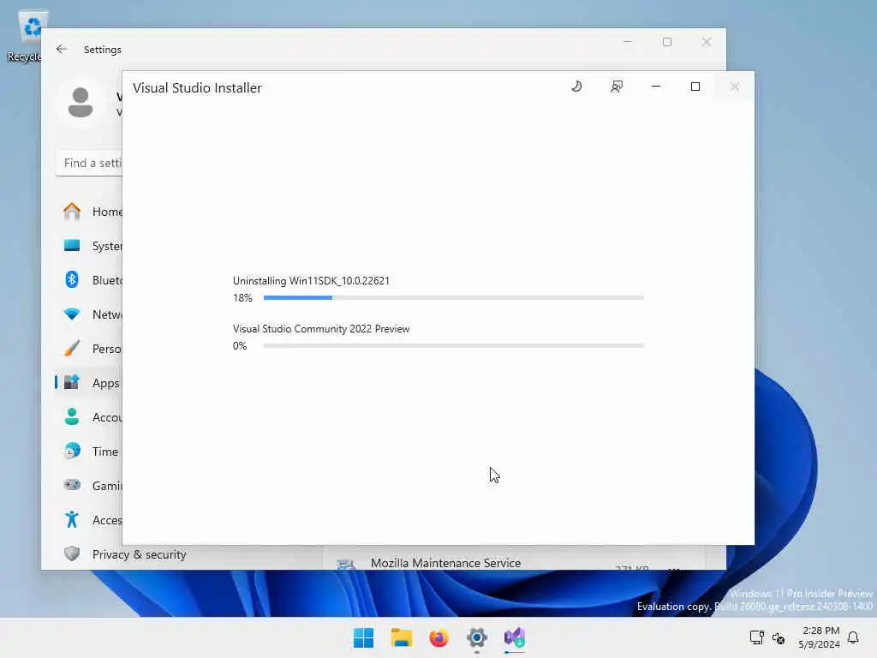Click the Home house icon in Settings

point(72,212)
